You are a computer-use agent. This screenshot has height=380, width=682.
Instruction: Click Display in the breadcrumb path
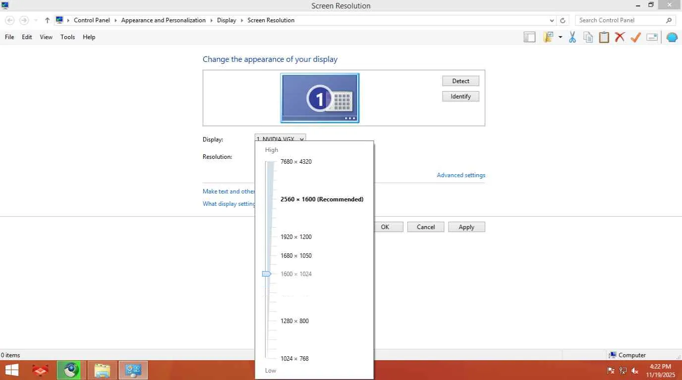coord(227,20)
